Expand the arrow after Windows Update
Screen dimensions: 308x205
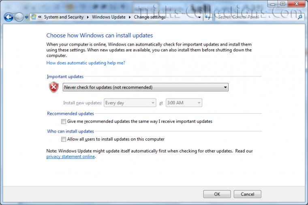[x=130, y=17]
